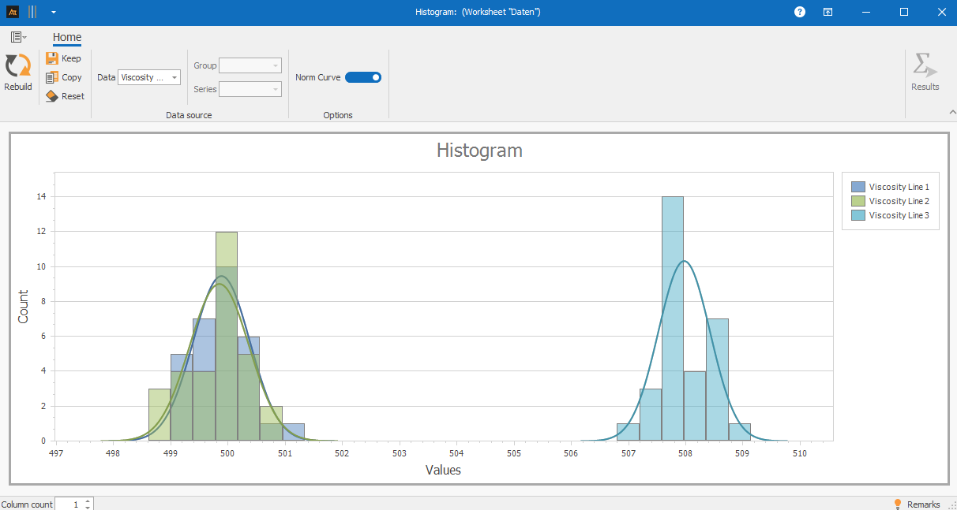Image resolution: width=957 pixels, height=510 pixels.
Task: Select the Home ribbon tab
Action: [x=67, y=37]
